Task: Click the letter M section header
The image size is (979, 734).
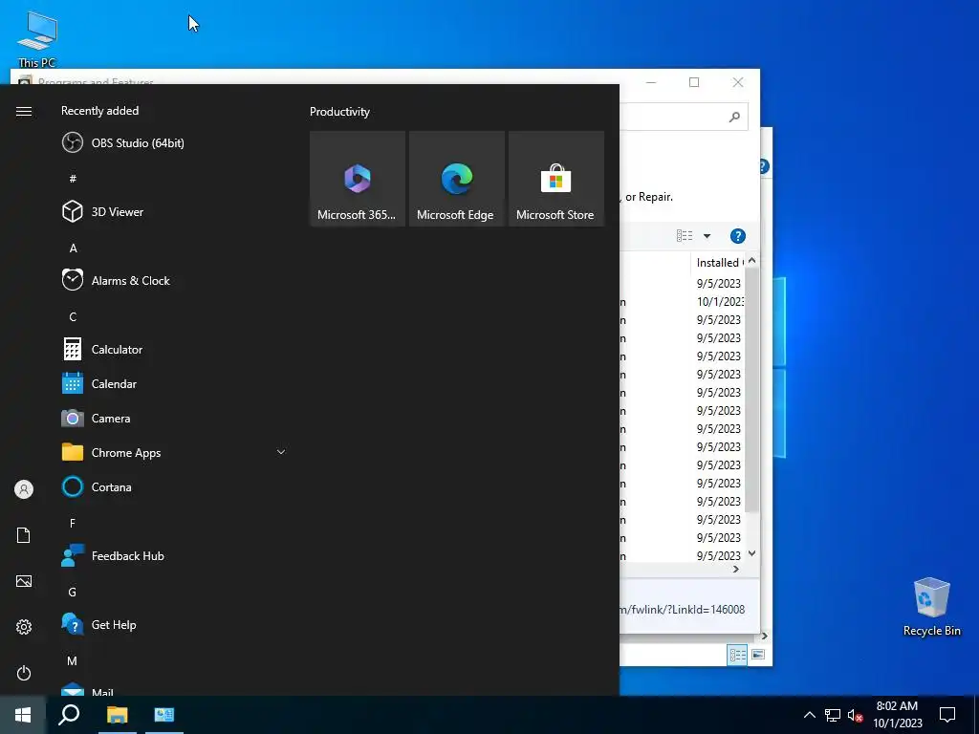Action: tap(73, 661)
